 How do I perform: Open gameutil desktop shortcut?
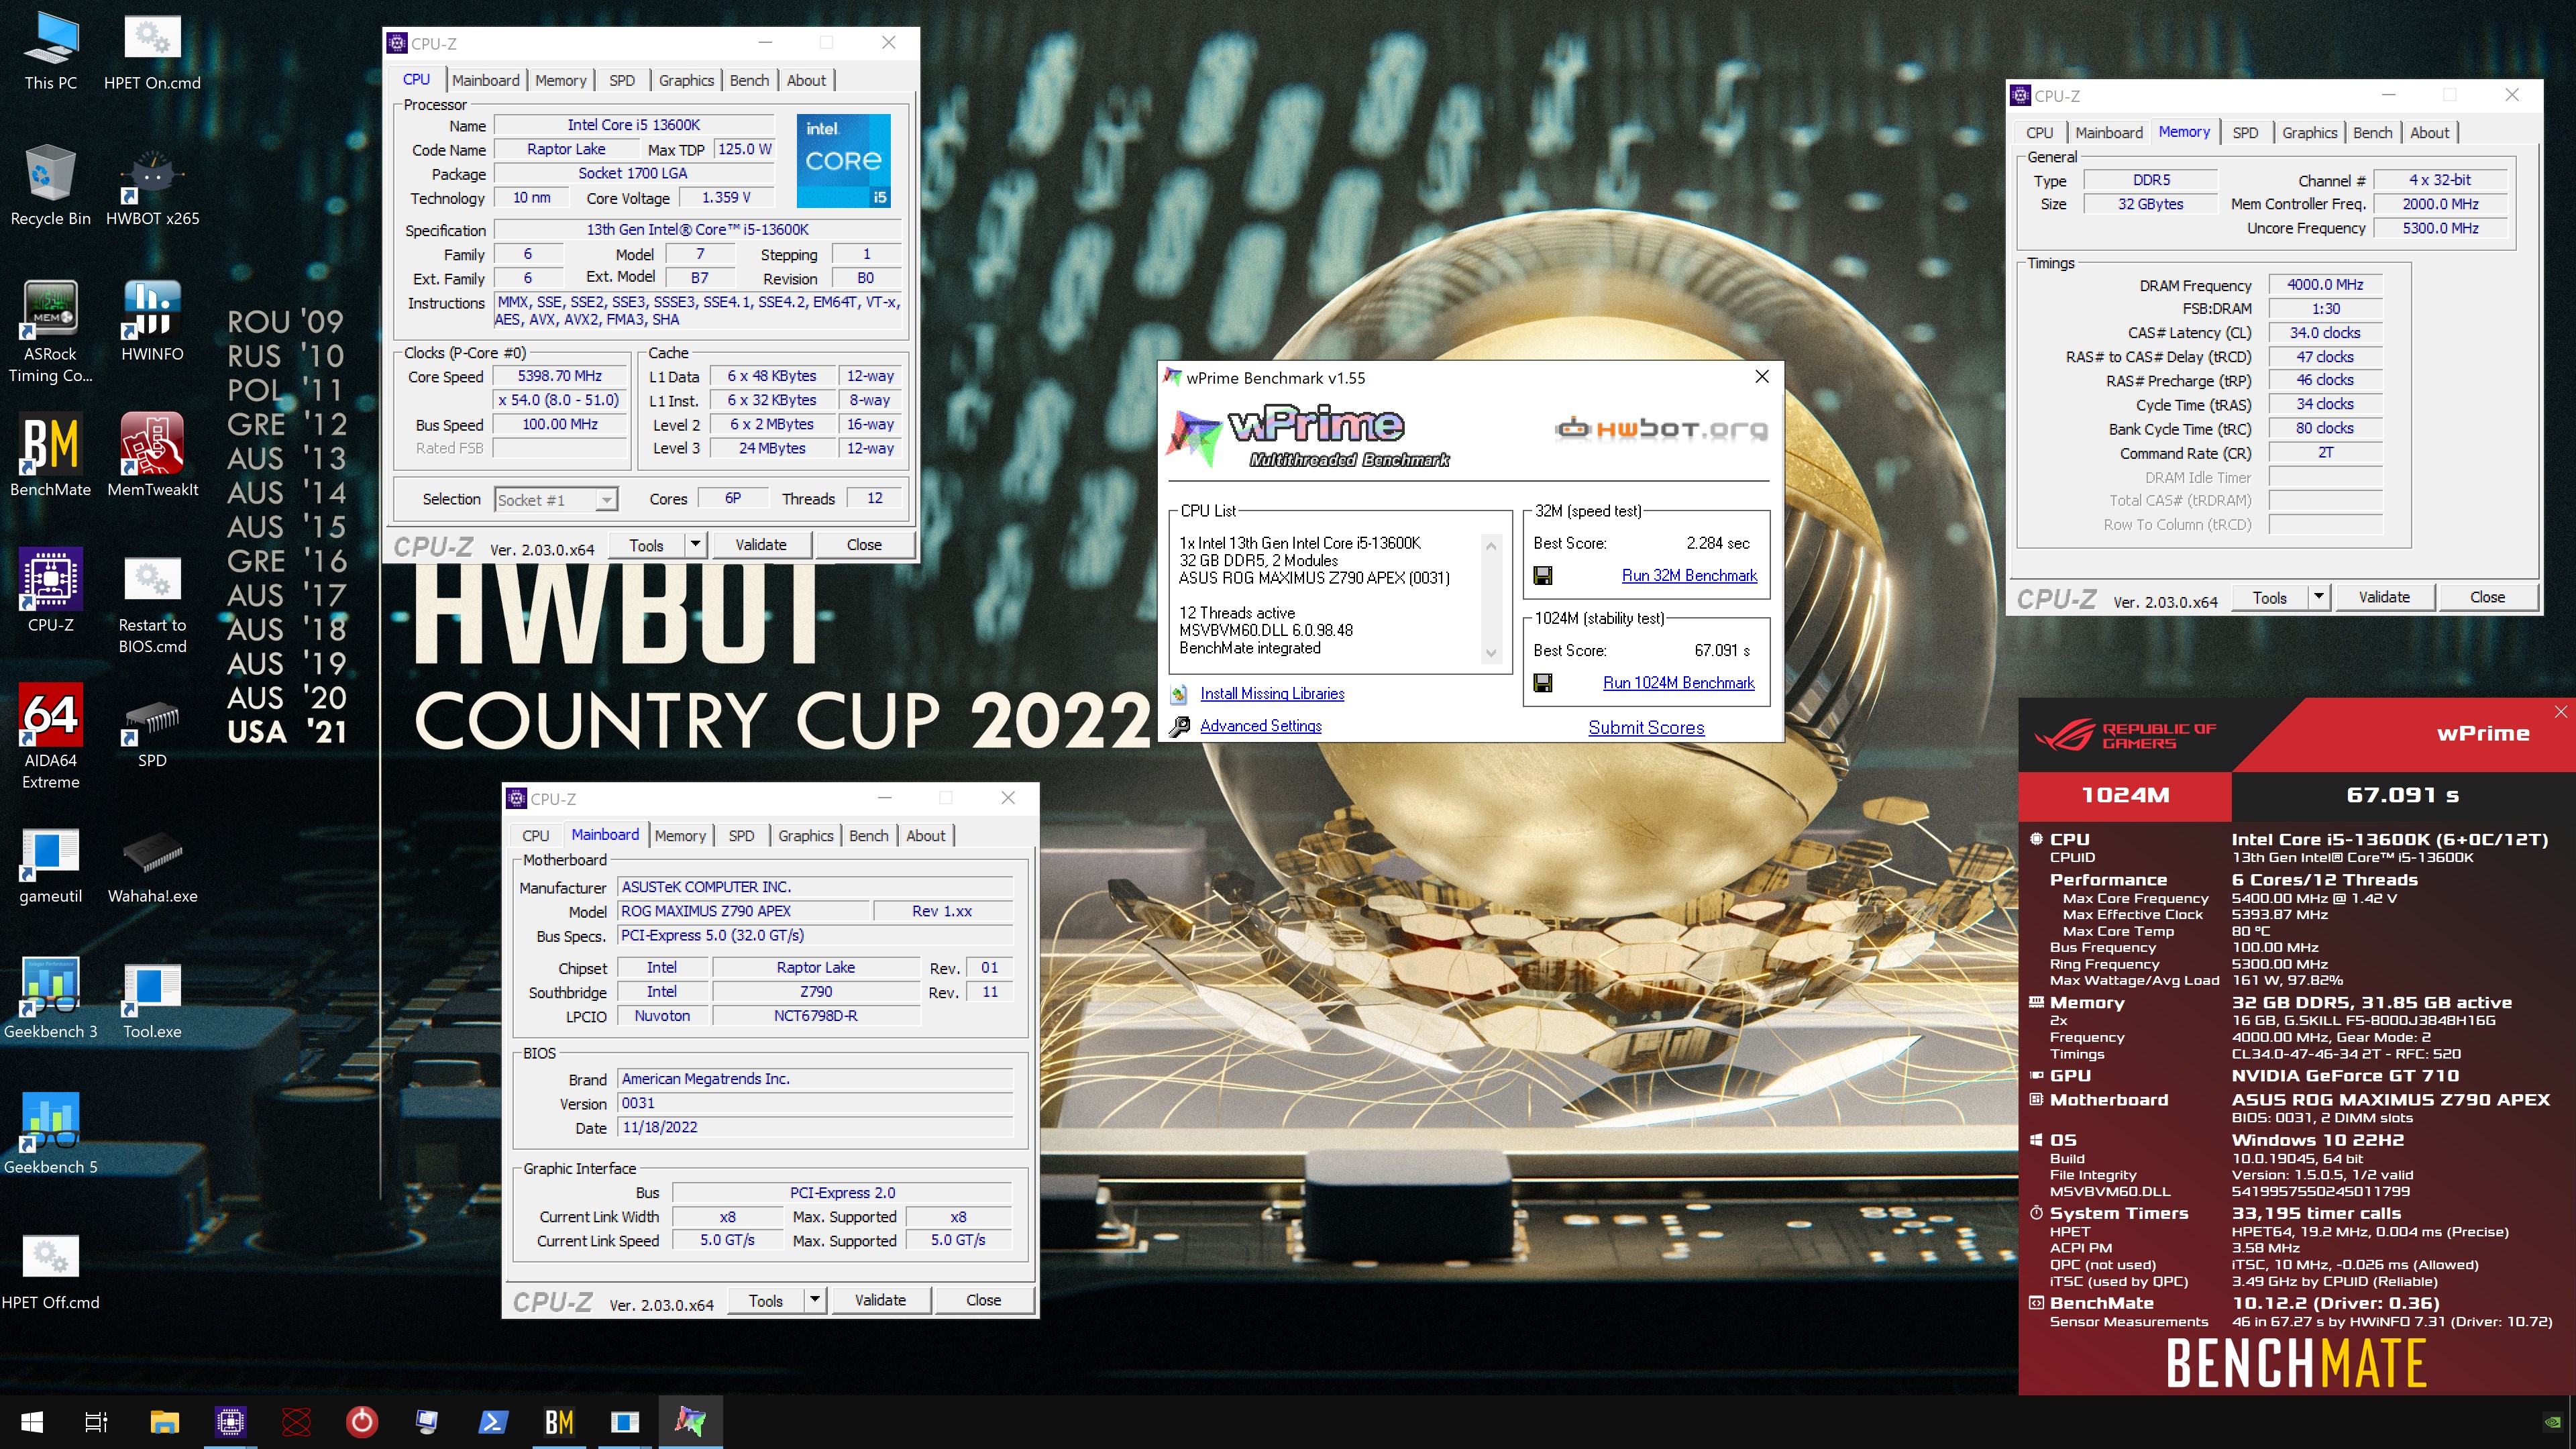(x=50, y=866)
